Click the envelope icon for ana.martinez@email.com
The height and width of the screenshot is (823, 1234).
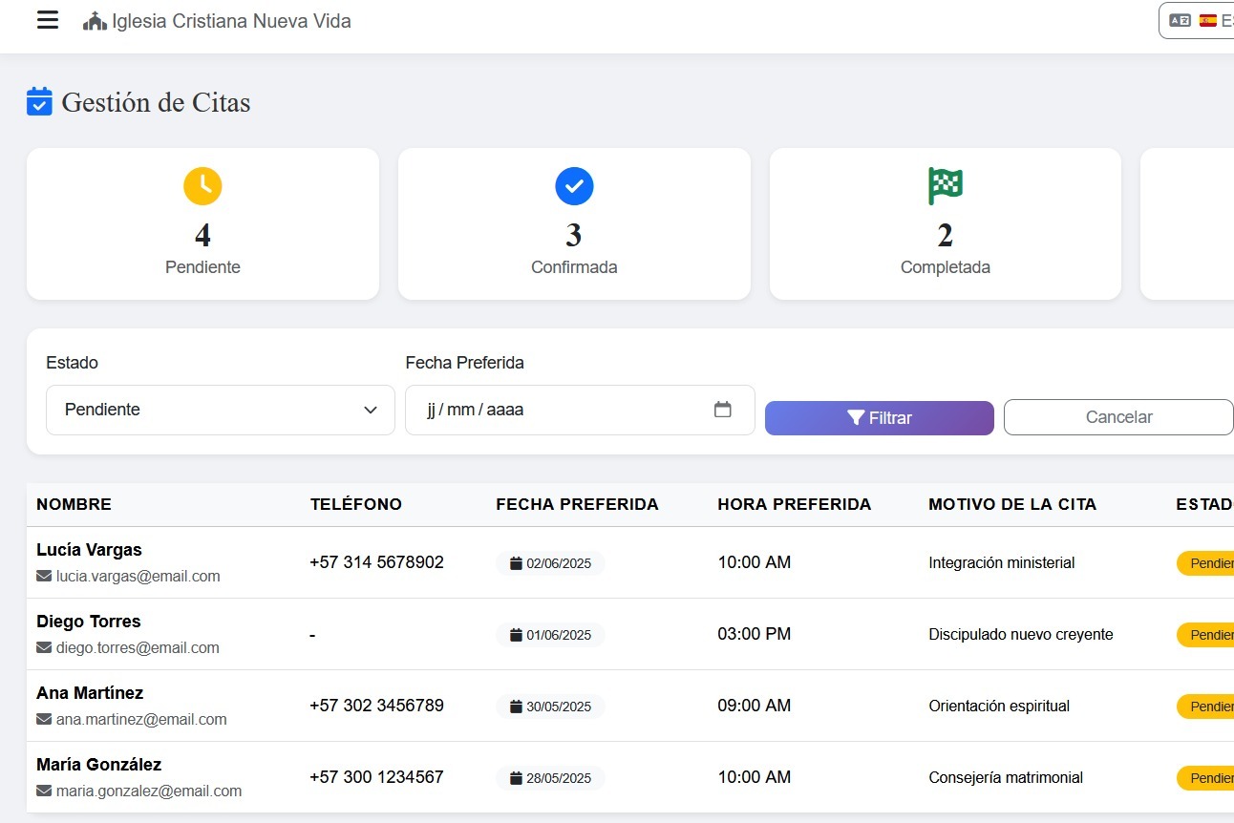[x=44, y=719]
